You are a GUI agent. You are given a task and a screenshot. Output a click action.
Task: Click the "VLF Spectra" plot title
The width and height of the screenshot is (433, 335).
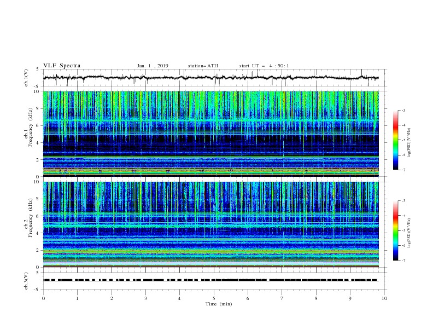(62, 66)
